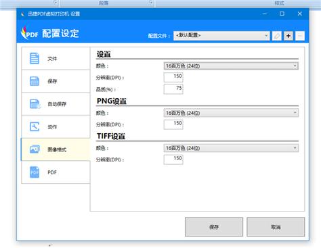This screenshot has height=248, width=321.
Task: Maximize the settings window
Action: click(x=282, y=14)
